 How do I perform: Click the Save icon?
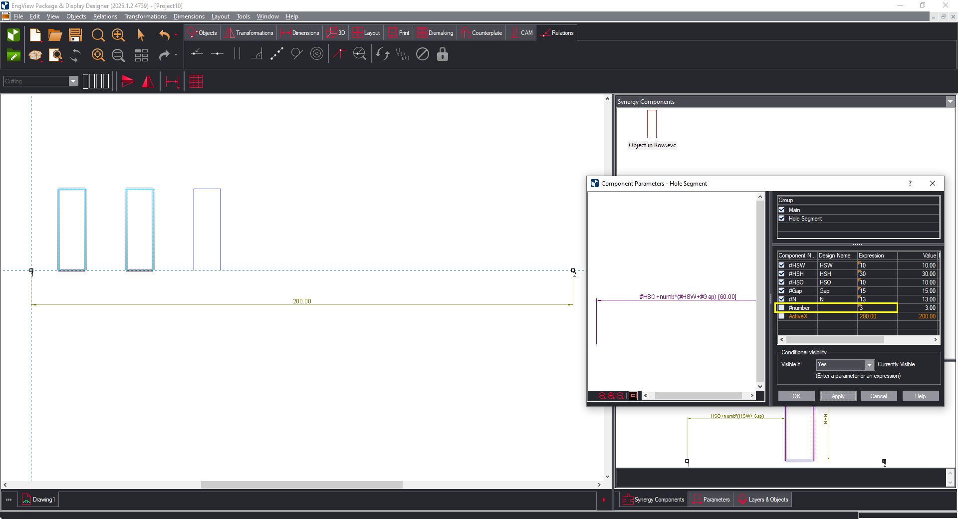[x=75, y=35]
